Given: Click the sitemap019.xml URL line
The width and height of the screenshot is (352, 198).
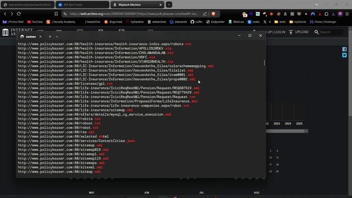Looking at the screenshot, I should point(63,150).
